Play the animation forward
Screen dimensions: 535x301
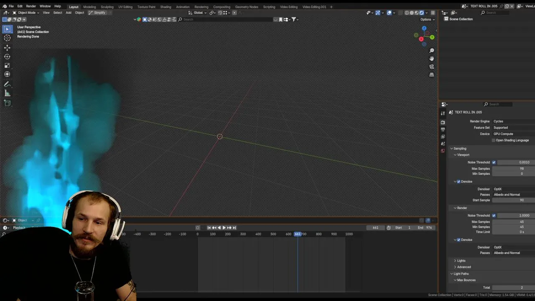coord(224,227)
